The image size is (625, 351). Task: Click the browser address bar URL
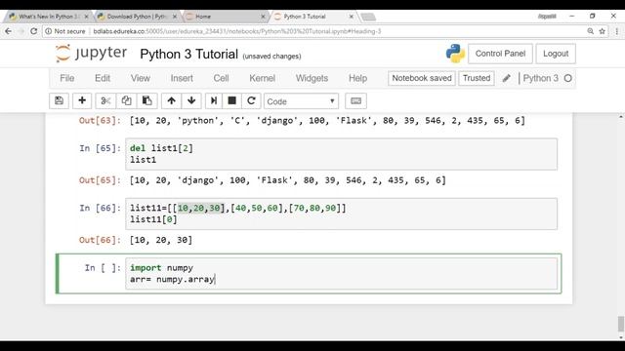pyautogui.click(x=237, y=31)
